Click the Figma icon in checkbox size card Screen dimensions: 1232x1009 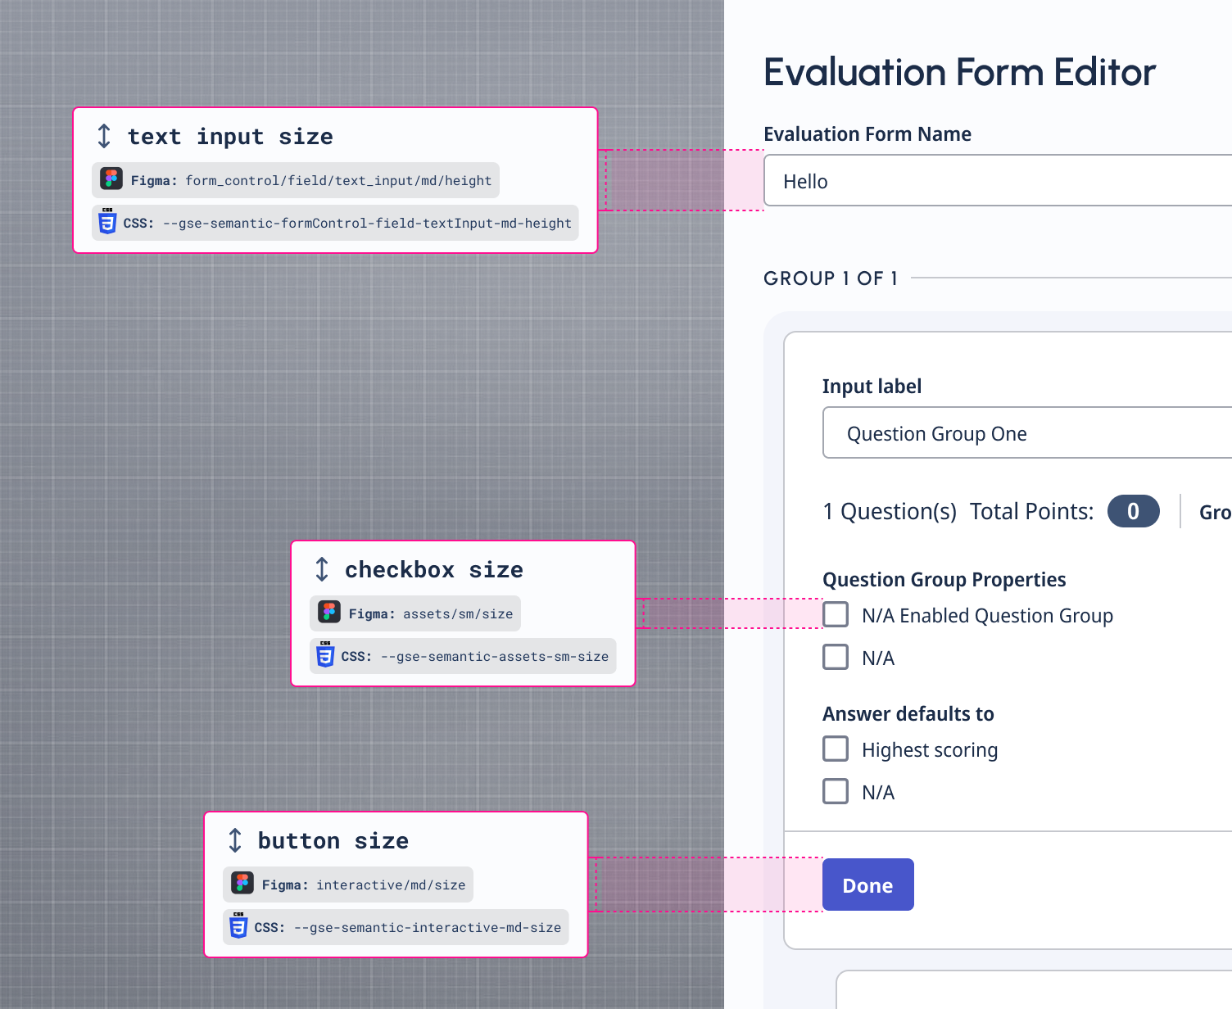pos(329,612)
